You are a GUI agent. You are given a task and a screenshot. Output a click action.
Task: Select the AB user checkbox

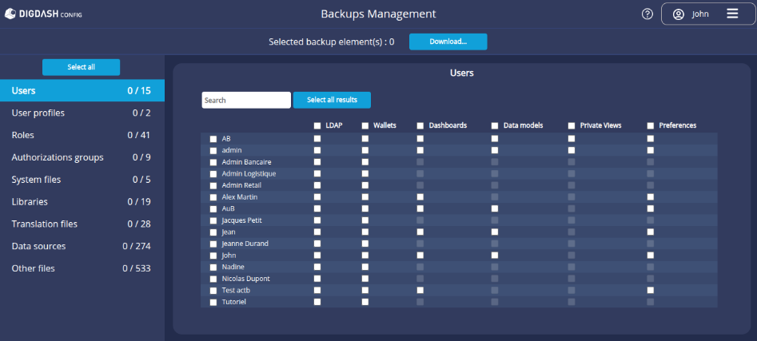pyautogui.click(x=213, y=139)
